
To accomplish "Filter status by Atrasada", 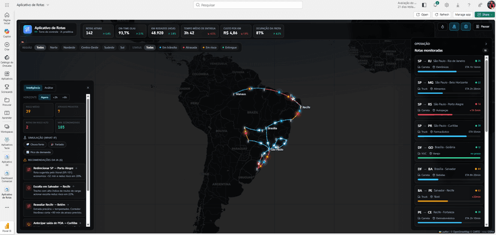I will click(190, 47).
